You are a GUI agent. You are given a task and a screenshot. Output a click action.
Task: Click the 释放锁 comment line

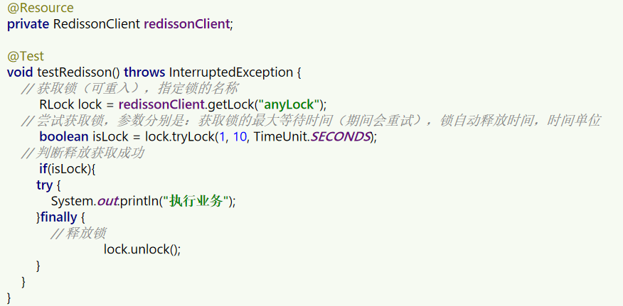78,234
